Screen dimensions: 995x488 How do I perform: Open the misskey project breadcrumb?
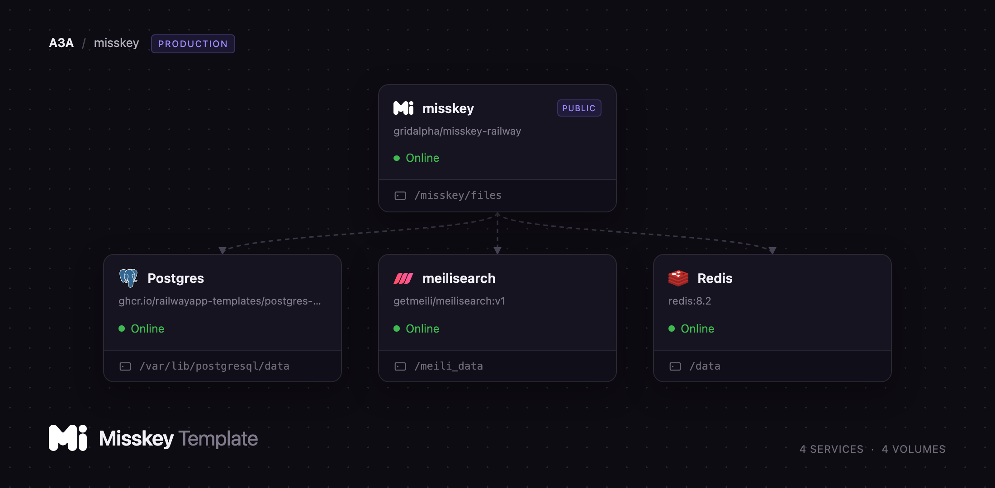(x=116, y=43)
